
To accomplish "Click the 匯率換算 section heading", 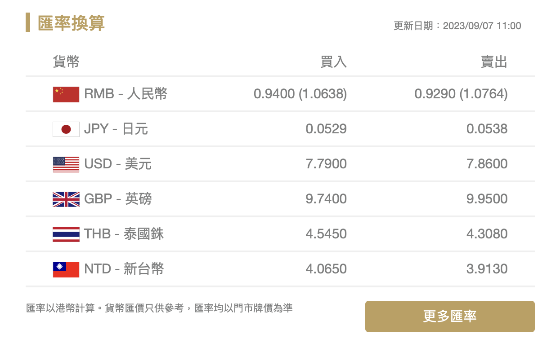I will (71, 23).
